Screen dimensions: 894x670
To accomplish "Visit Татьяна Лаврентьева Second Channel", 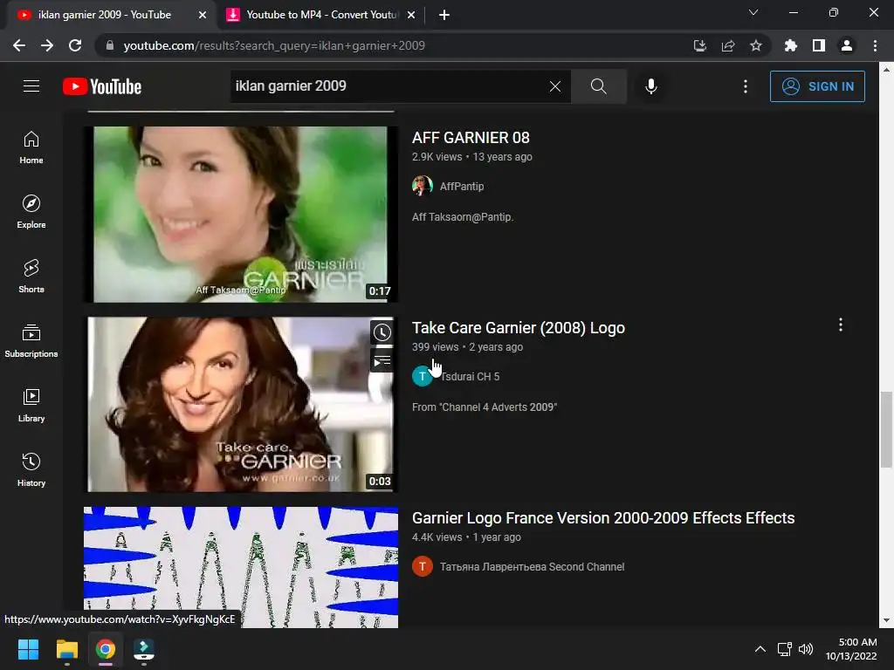I will point(532,567).
